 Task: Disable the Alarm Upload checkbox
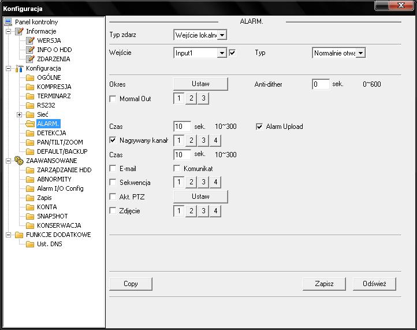point(260,127)
